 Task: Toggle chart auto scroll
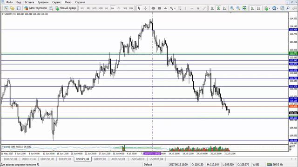click(x=252, y=8)
